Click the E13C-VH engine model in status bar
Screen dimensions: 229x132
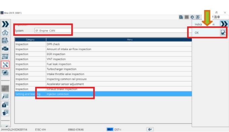click(x=40, y=130)
